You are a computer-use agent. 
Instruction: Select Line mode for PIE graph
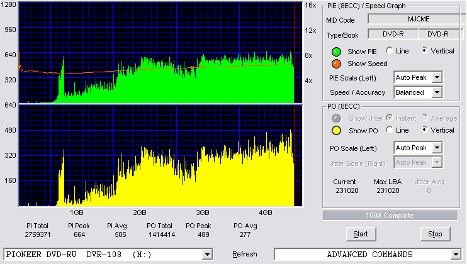tap(389, 50)
